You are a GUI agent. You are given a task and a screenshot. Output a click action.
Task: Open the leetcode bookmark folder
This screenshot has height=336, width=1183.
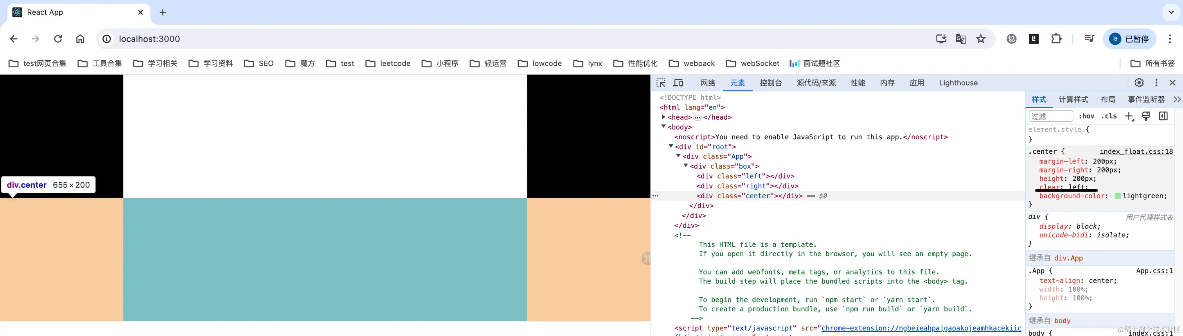(x=388, y=63)
